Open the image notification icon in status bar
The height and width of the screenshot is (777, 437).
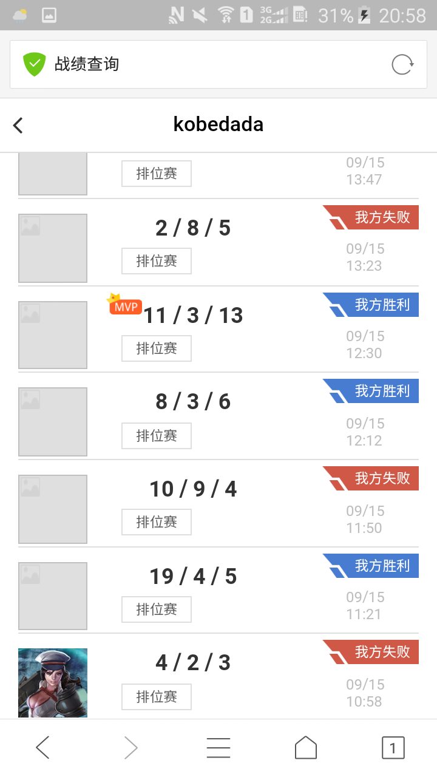pos(49,15)
